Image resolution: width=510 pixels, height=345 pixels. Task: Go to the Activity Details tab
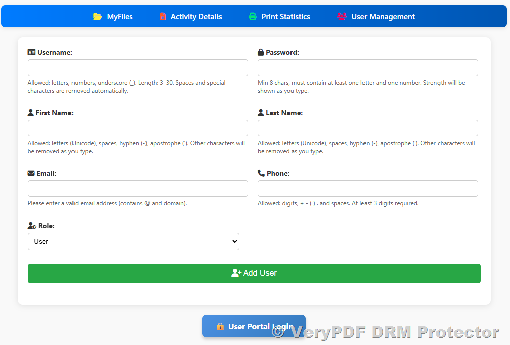pos(196,17)
